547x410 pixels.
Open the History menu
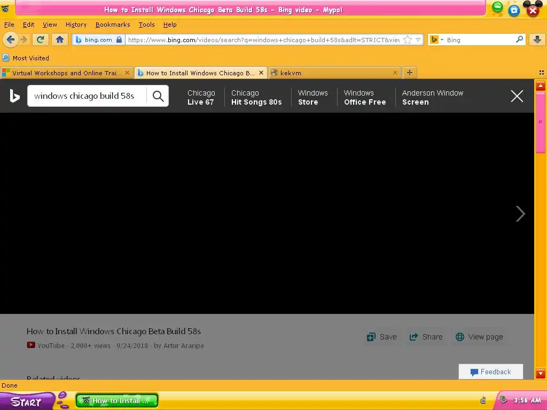point(76,25)
